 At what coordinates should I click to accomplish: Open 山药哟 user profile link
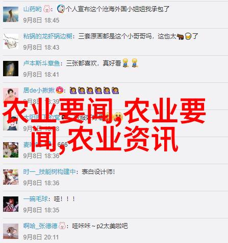point(32,9)
